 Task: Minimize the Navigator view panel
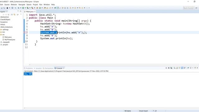(18, 11)
